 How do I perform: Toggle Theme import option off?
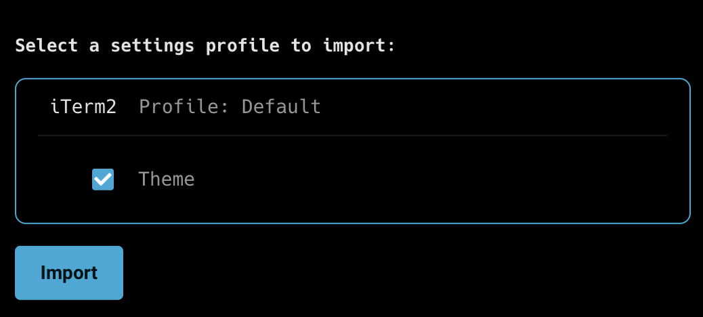click(103, 179)
